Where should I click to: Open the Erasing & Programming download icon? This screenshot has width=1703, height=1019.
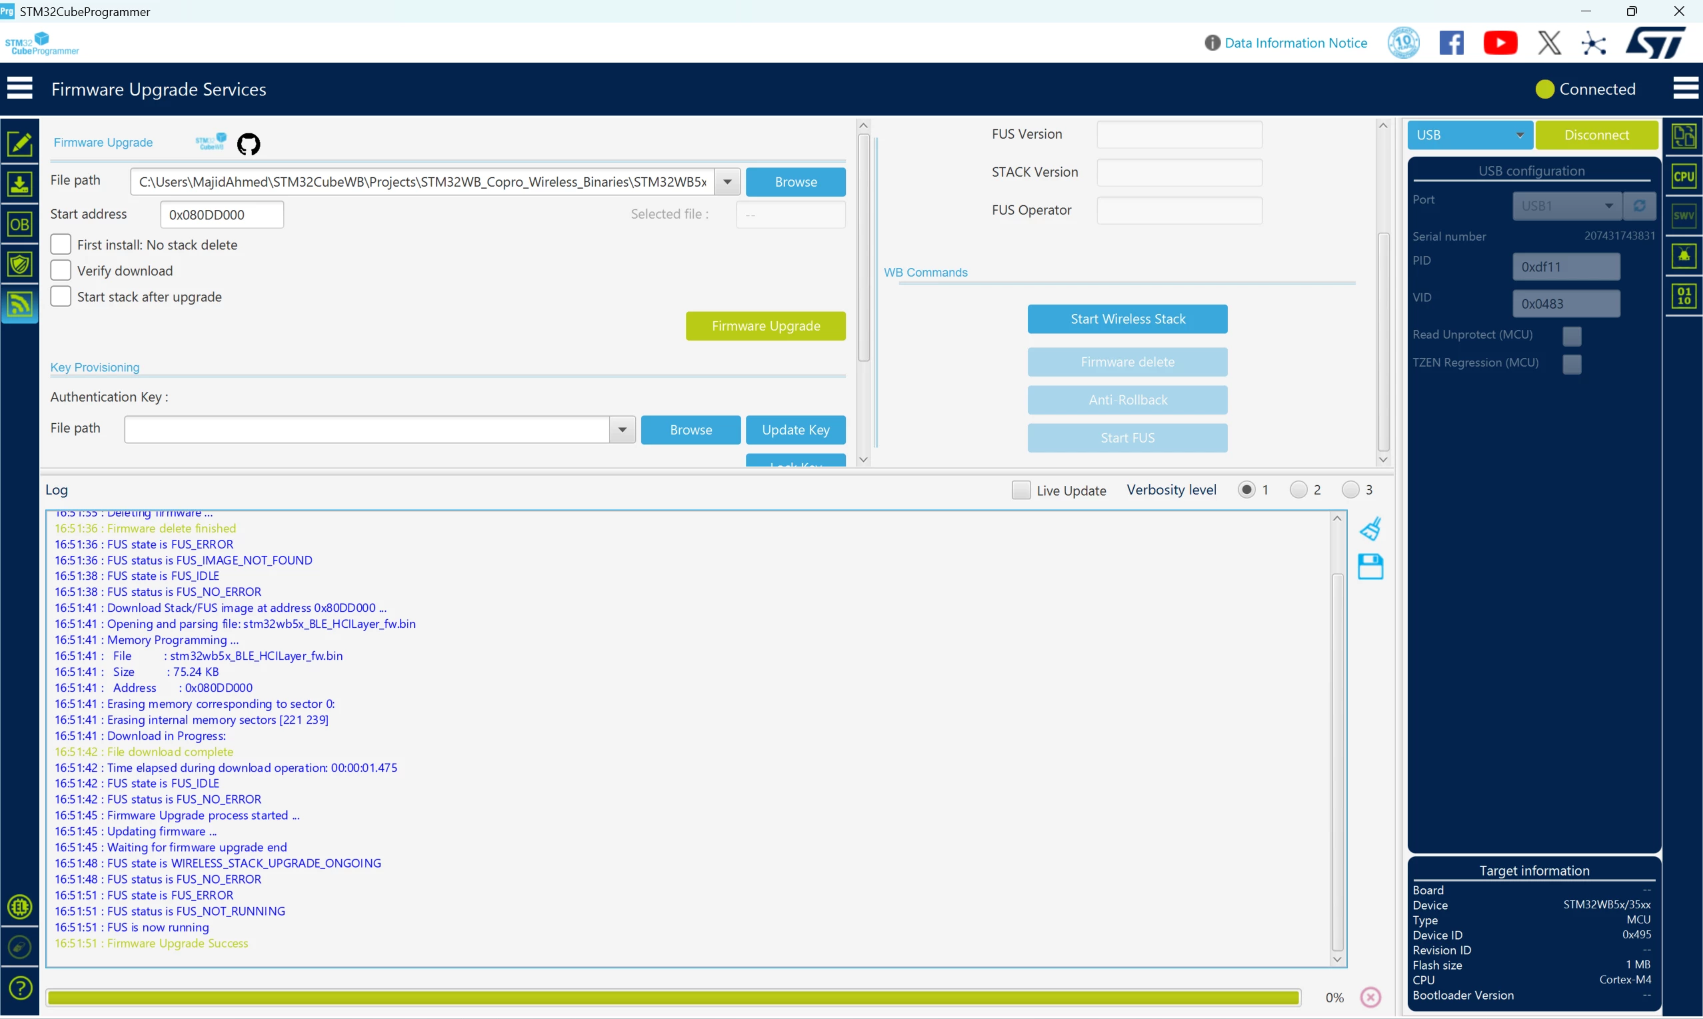tap(20, 183)
